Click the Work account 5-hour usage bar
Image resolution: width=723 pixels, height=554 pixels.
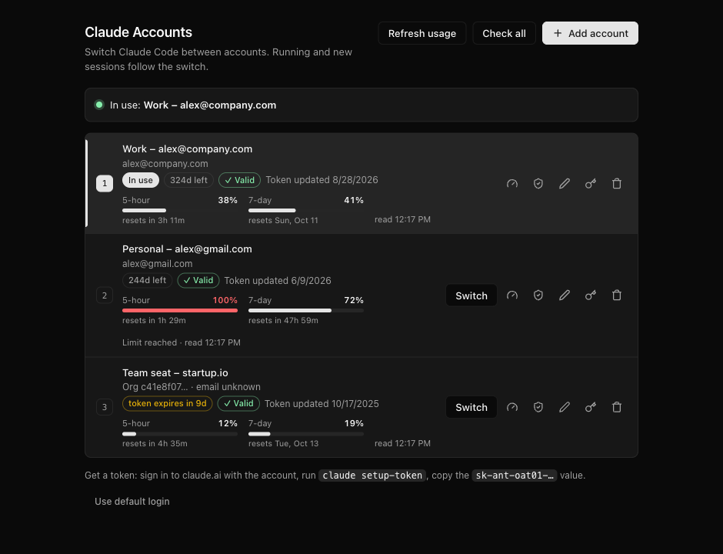pyautogui.click(x=180, y=210)
